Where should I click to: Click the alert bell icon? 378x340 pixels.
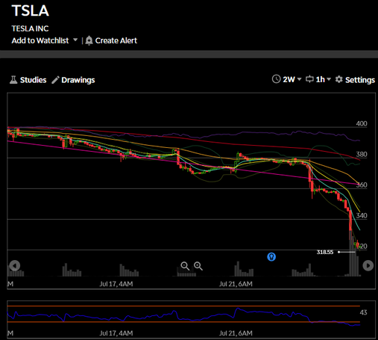89,40
